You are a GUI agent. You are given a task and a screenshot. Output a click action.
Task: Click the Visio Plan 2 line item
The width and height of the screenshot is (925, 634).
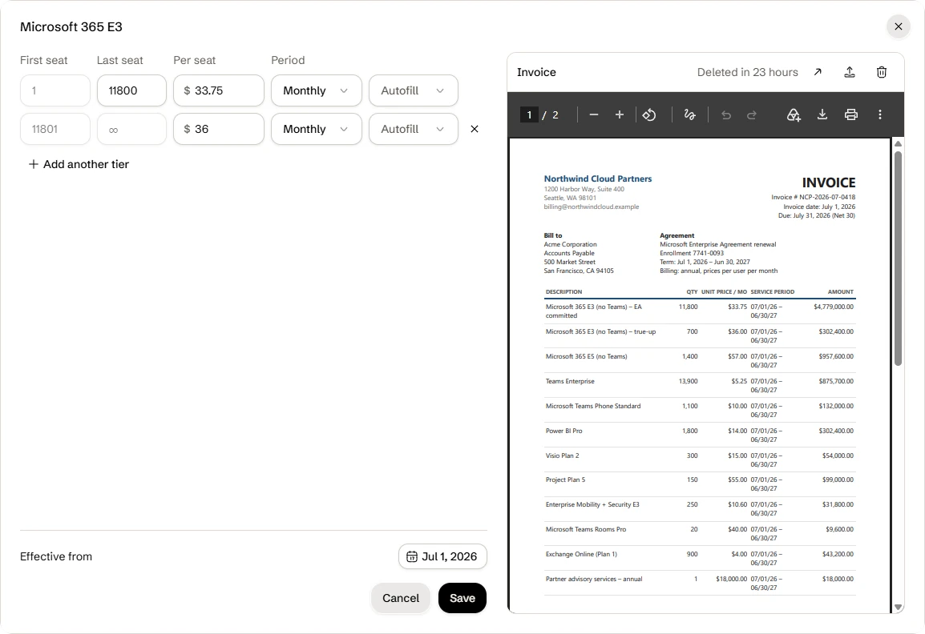point(562,455)
